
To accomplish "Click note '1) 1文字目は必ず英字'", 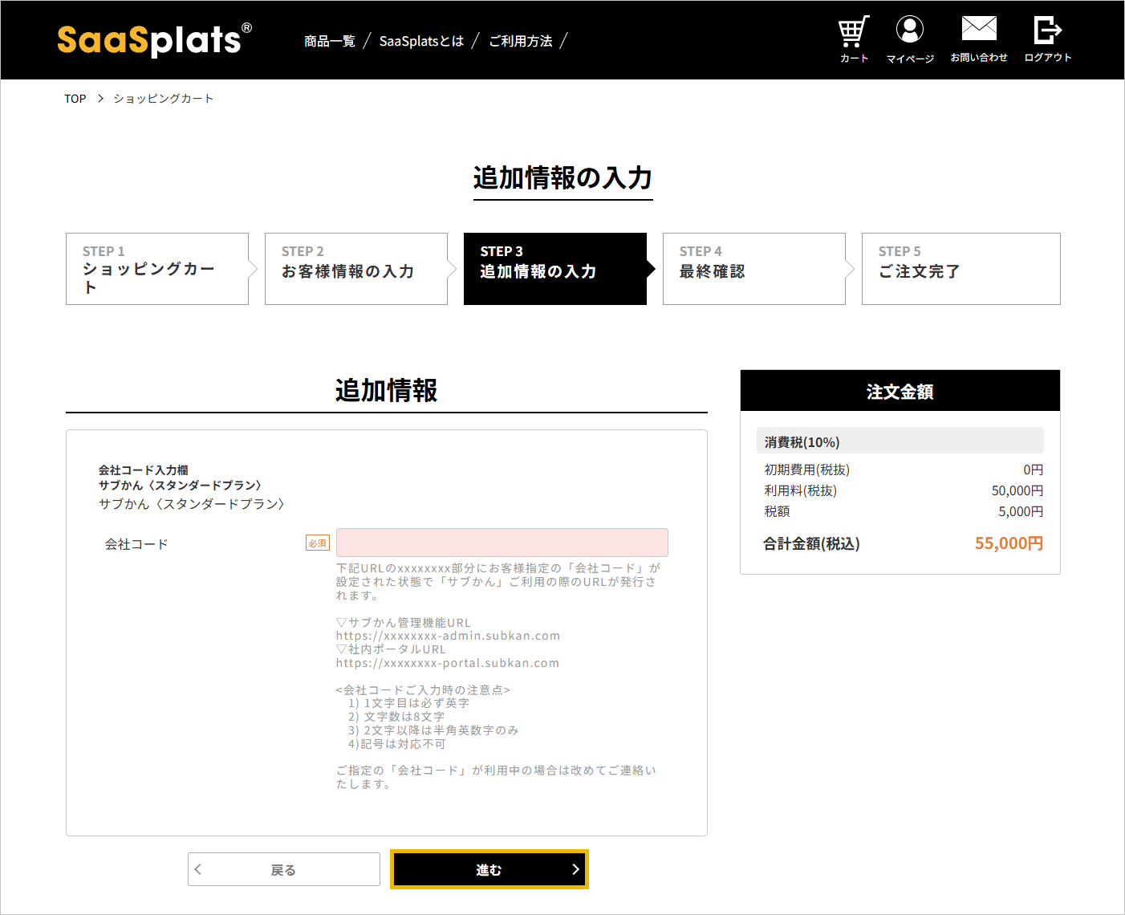I will [408, 703].
